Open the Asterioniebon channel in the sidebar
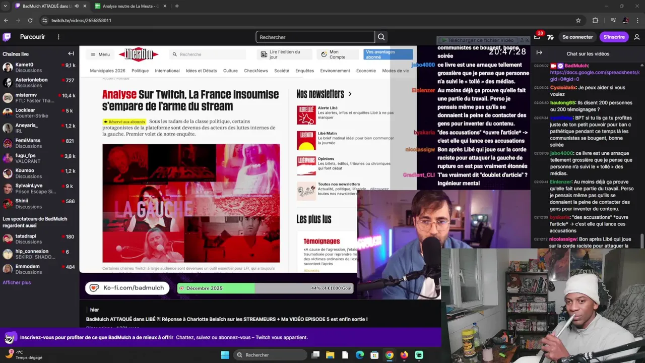 tap(38, 83)
